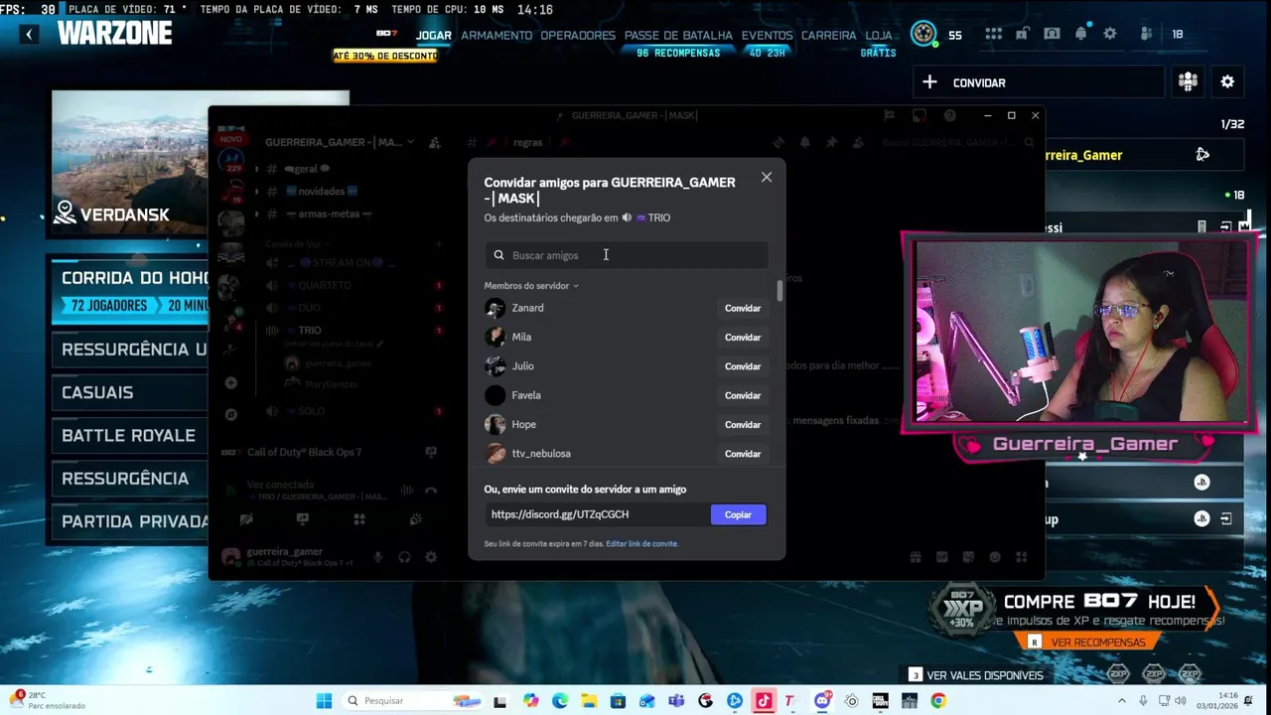Invite Mila to the server
The width and height of the screenshot is (1271, 715).
point(742,337)
